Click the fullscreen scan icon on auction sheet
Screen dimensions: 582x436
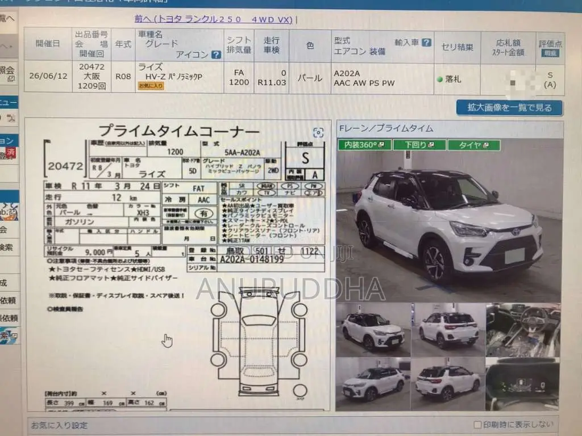pos(318,133)
